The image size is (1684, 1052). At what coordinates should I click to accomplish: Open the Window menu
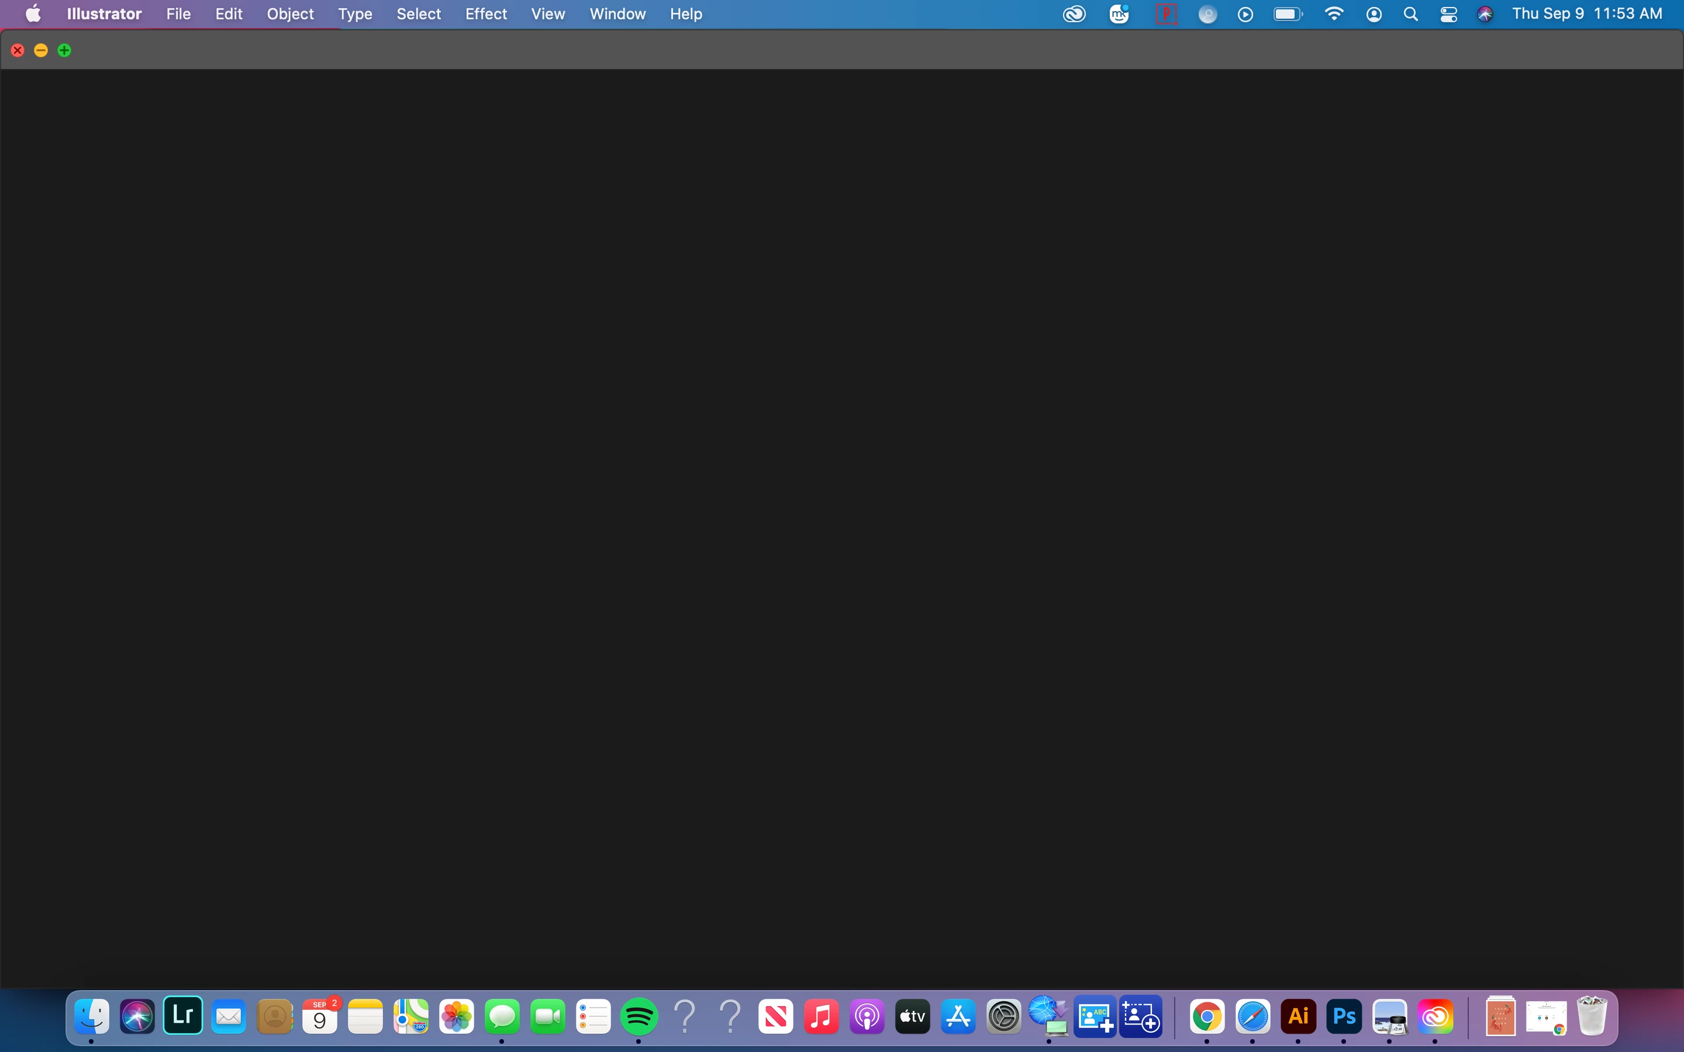point(617,14)
